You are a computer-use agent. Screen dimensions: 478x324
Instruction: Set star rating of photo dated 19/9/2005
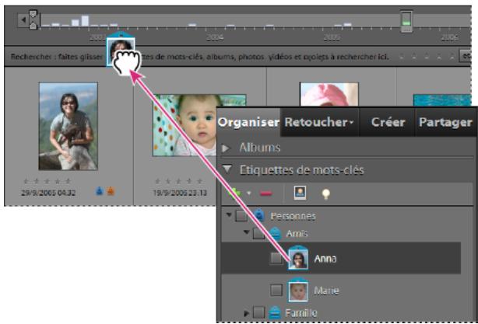coord(178,181)
